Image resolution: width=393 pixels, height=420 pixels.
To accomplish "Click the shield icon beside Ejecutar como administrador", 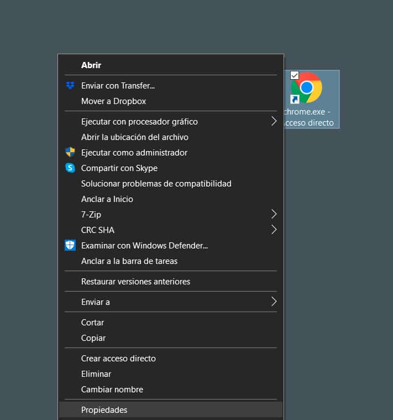I will tap(70, 152).
